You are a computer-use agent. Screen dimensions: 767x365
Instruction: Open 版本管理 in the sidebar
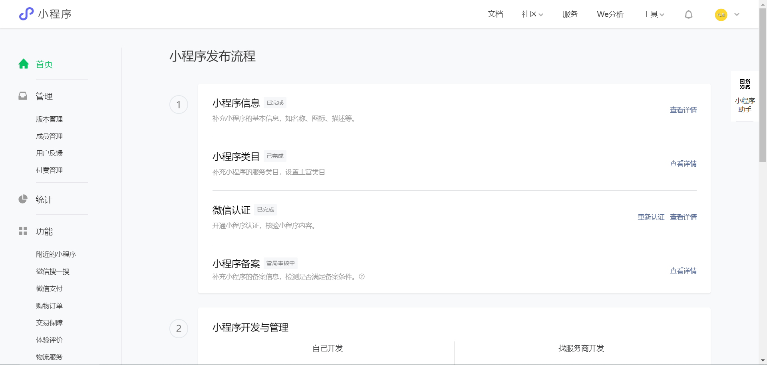[49, 119]
